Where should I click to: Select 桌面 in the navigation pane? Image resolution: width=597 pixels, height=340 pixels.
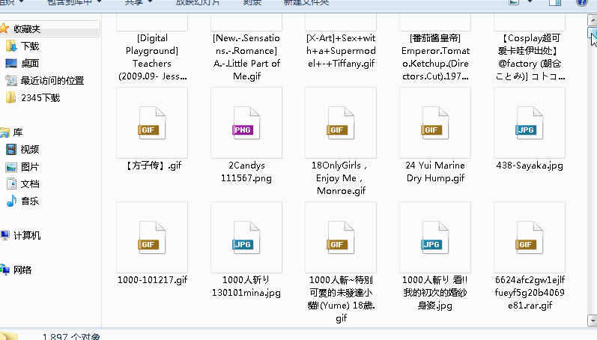[x=30, y=64]
